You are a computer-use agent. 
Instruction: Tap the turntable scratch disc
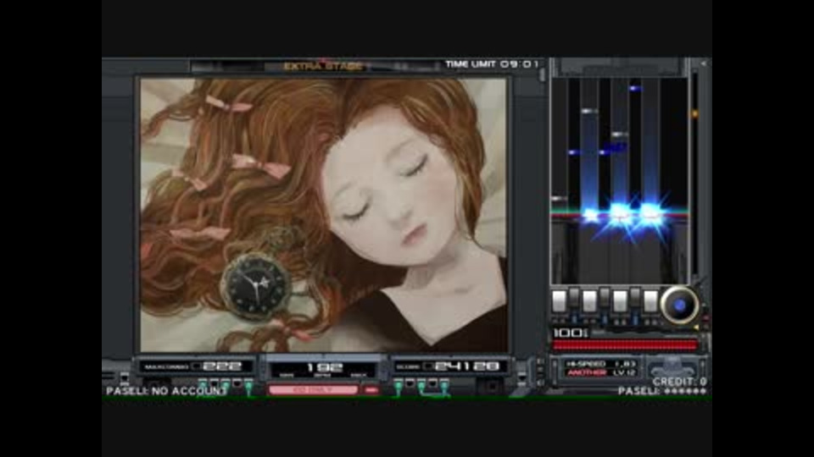[679, 306]
